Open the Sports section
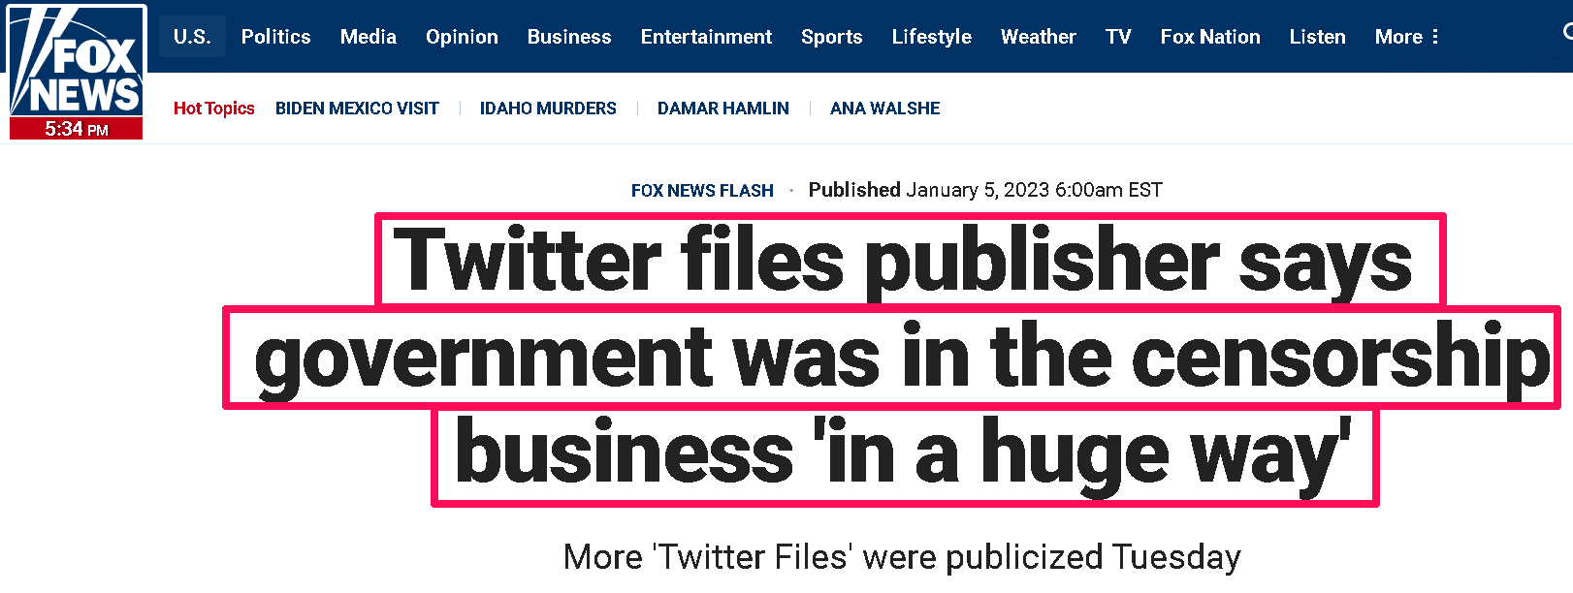Viewport: 1573px width, 593px height. (x=831, y=37)
